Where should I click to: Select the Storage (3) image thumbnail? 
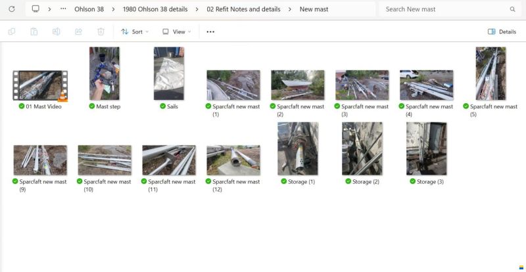click(x=427, y=148)
